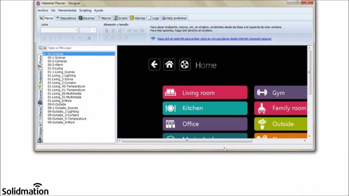Viewport: 349px width, 196px height.
Task: Open the Ver menu
Action: point(53,10)
